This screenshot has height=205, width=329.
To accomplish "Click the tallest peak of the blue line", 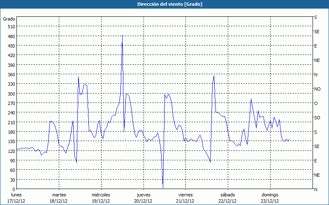I will (x=123, y=36).
